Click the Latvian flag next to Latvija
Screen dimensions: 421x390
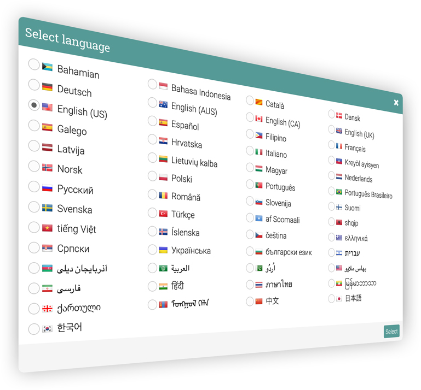tap(47, 147)
